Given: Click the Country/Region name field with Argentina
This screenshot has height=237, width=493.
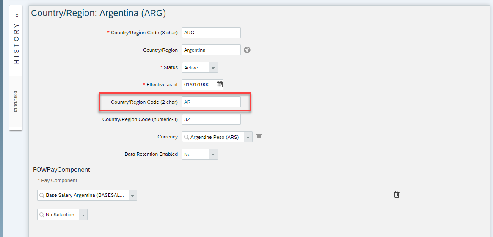Looking at the screenshot, I should tap(211, 50).
